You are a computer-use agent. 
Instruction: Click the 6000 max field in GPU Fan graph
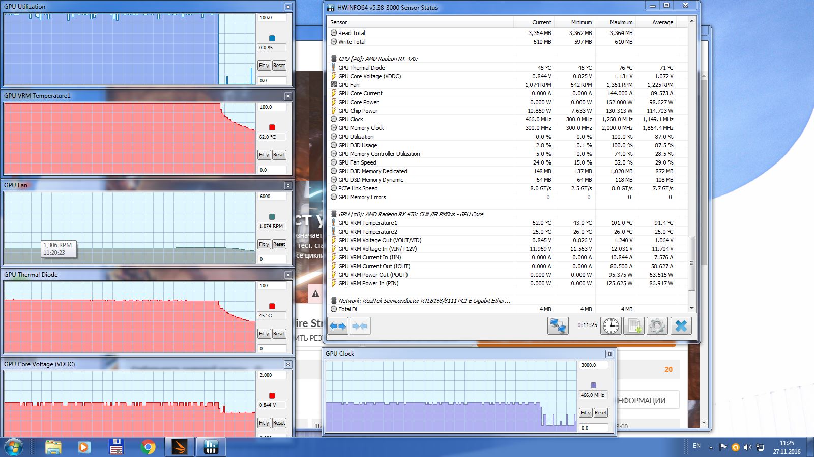point(272,197)
